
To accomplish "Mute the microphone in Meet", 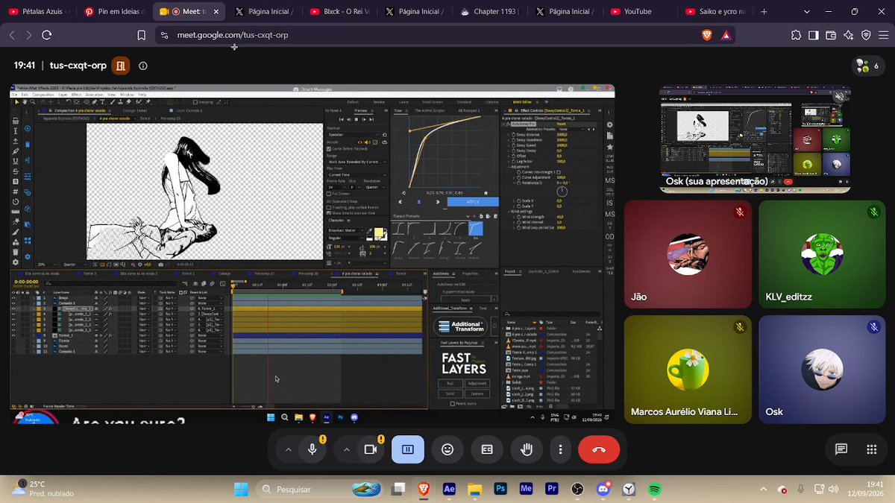I will (x=313, y=449).
